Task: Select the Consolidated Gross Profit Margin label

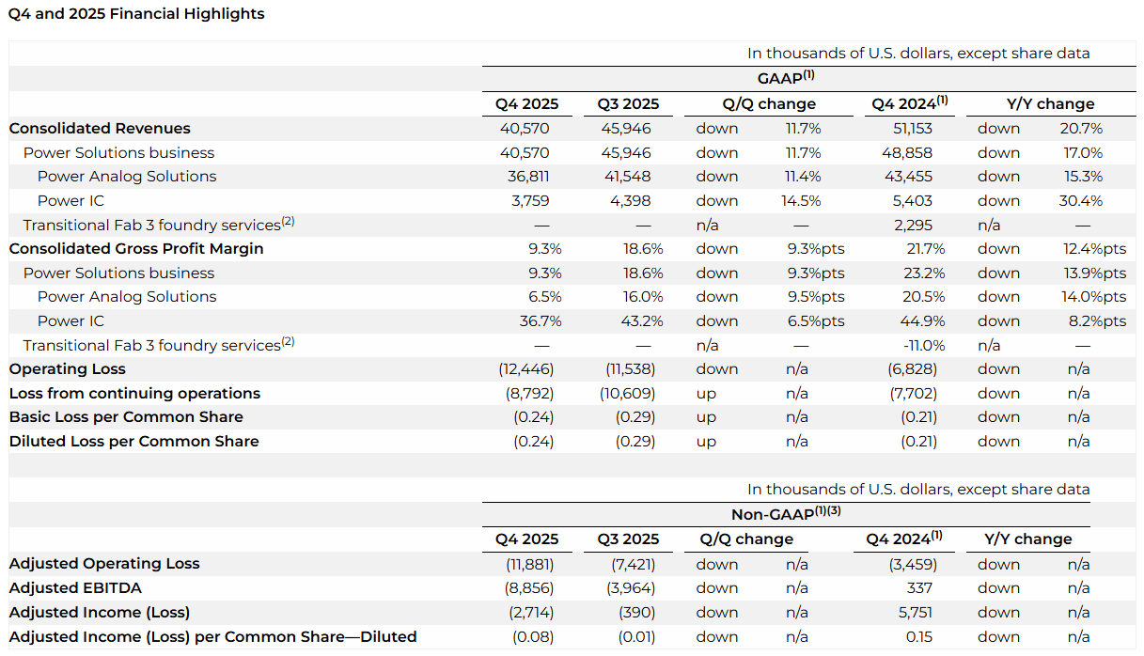Action: point(136,249)
